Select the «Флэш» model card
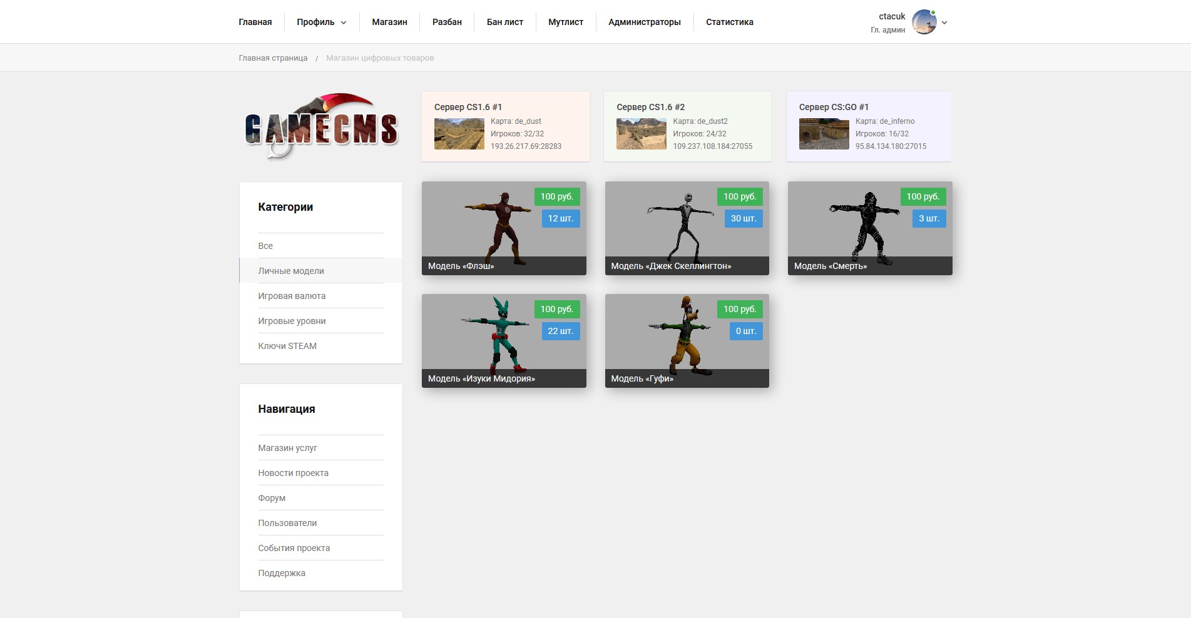The width and height of the screenshot is (1191, 618). (503, 228)
